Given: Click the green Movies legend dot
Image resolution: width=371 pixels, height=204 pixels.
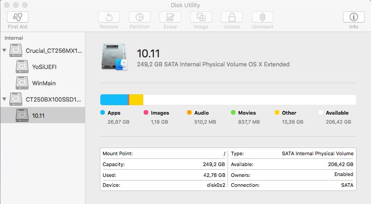Looking at the screenshot, I should [233, 113].
